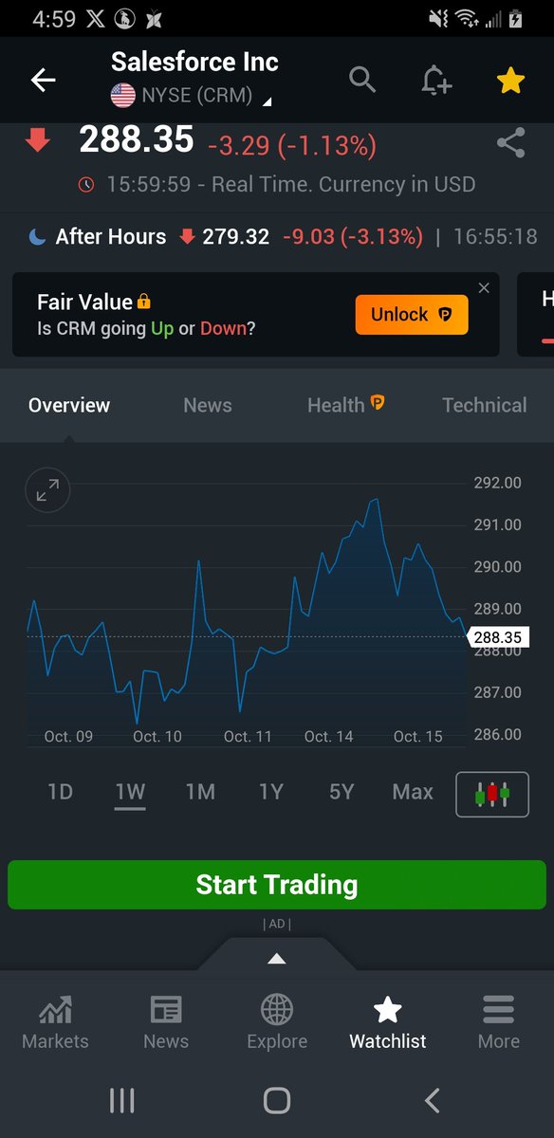Open Watchlist in bottom navigation
The width and height of the screenshot is (554, 1138).
(x=388, y=1022)
